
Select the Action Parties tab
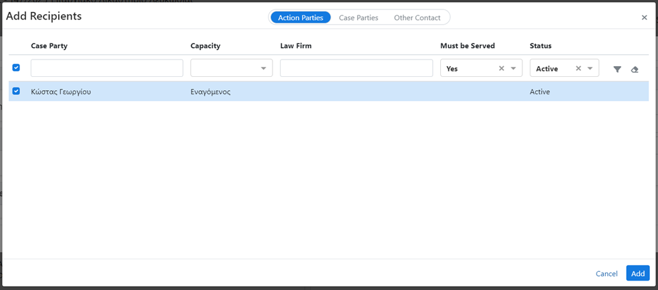coord(301,17)
